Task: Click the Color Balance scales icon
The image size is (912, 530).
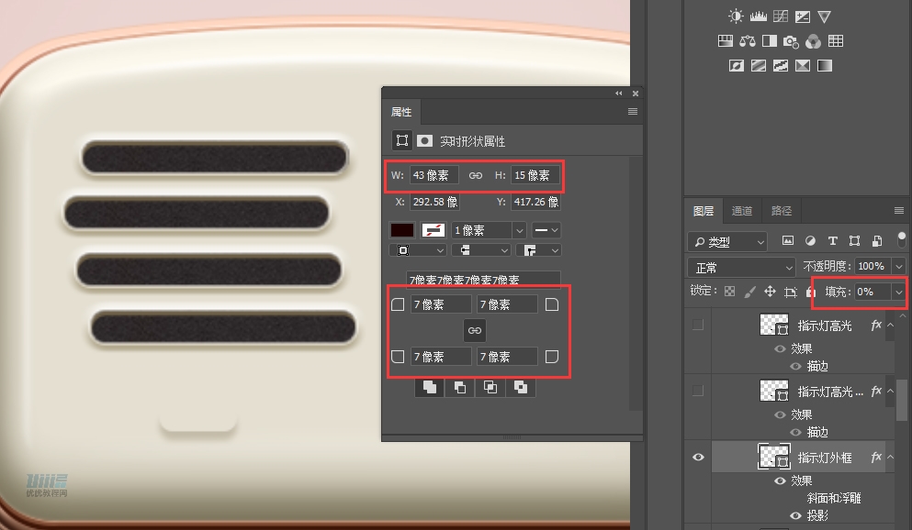Action: pos(747,41)
